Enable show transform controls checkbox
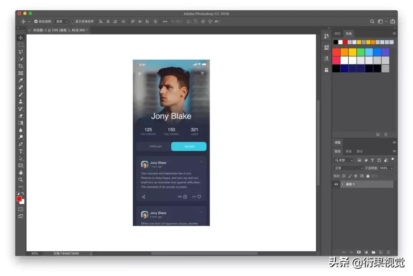This screenshot has height=276, width=413. tap(72, 21)
